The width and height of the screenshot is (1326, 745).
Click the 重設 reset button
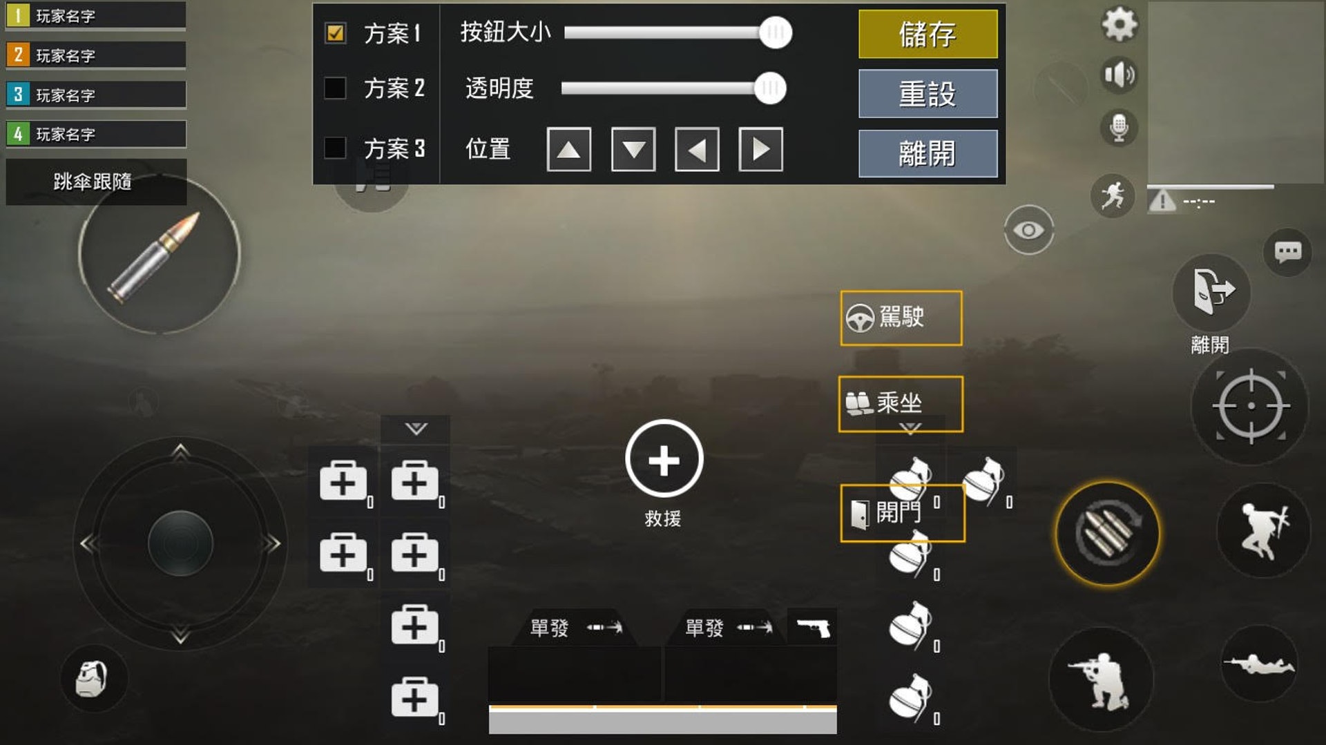coord(928,93)
